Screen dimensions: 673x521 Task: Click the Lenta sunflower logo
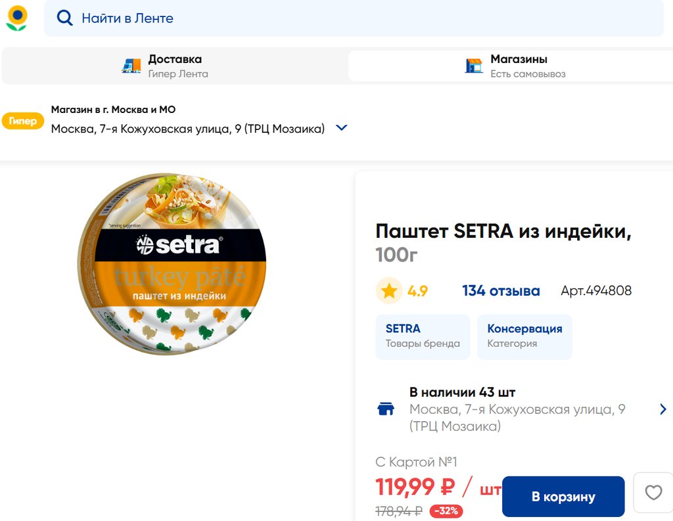[x=16, y=18]
